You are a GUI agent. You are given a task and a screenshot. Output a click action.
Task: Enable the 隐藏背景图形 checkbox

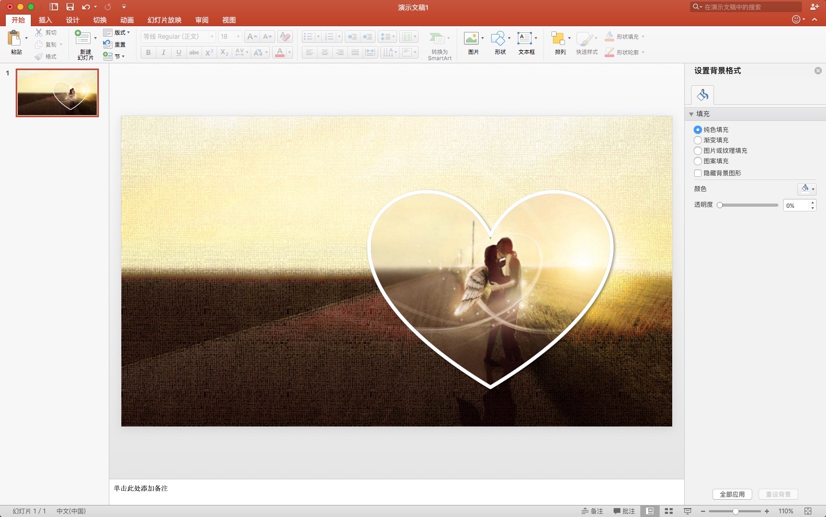click(698, 173)
